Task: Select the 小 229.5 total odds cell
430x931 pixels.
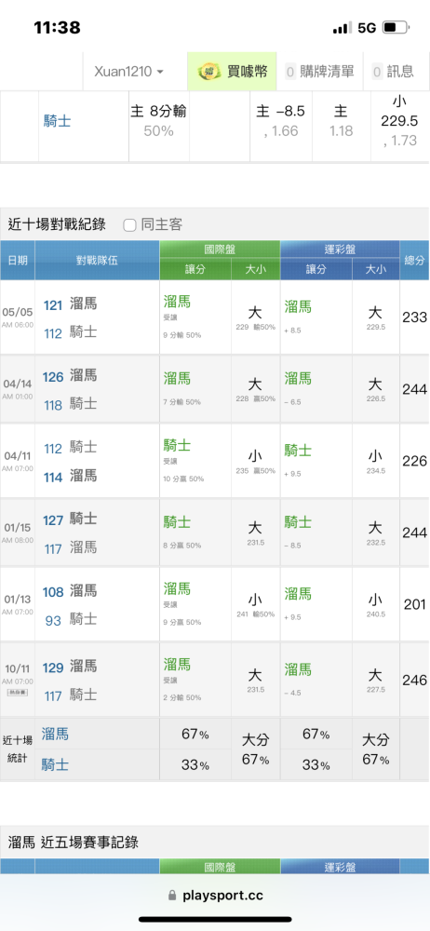Action: click(x=399, y=121)
